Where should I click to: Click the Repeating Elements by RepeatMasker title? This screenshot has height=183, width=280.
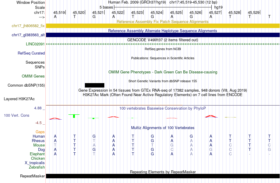pyautogui.click(x=163, y=172)
